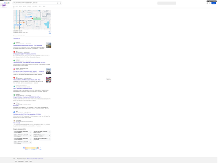Screen dimensions: 220x163
Task: Click the Google logo near the search bar
Action: coord(7,3)
